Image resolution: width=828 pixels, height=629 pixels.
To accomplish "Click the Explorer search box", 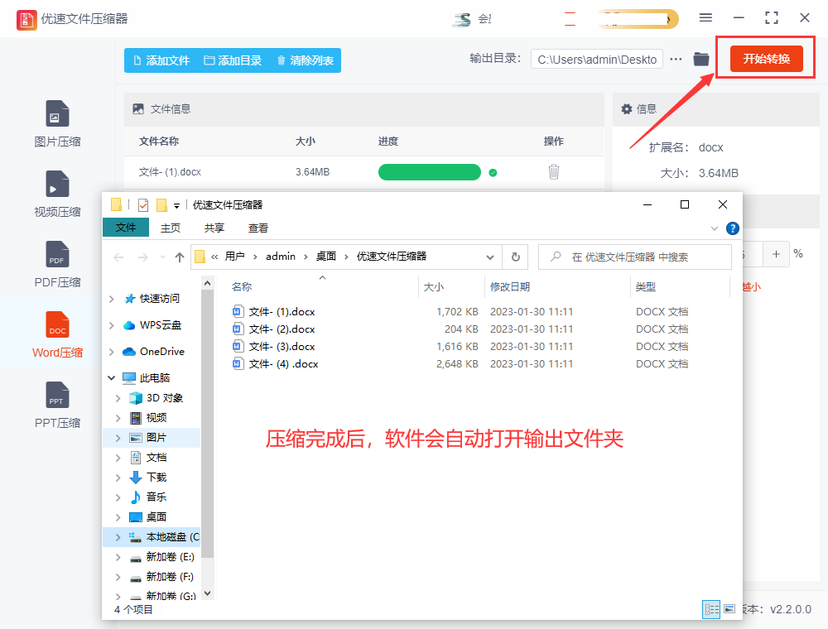I will pos(634,257).
